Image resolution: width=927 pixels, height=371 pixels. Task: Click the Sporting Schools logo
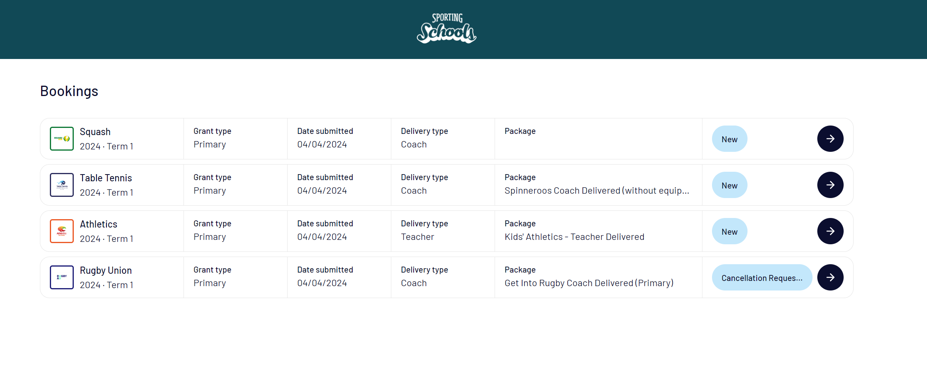click(446, 28)
